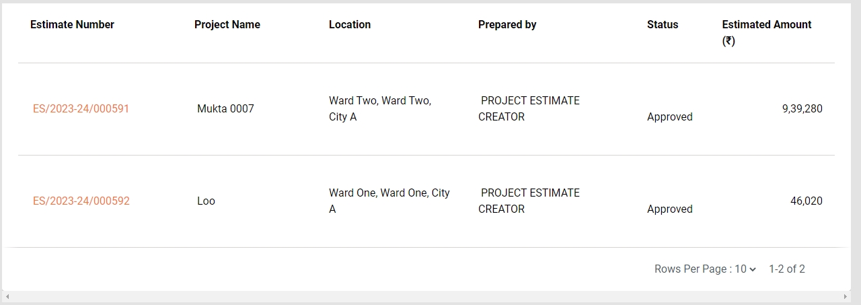The image size is (861, 305).
Task: Click the Estimate Number column header
Action: click(x=72, y=25)
